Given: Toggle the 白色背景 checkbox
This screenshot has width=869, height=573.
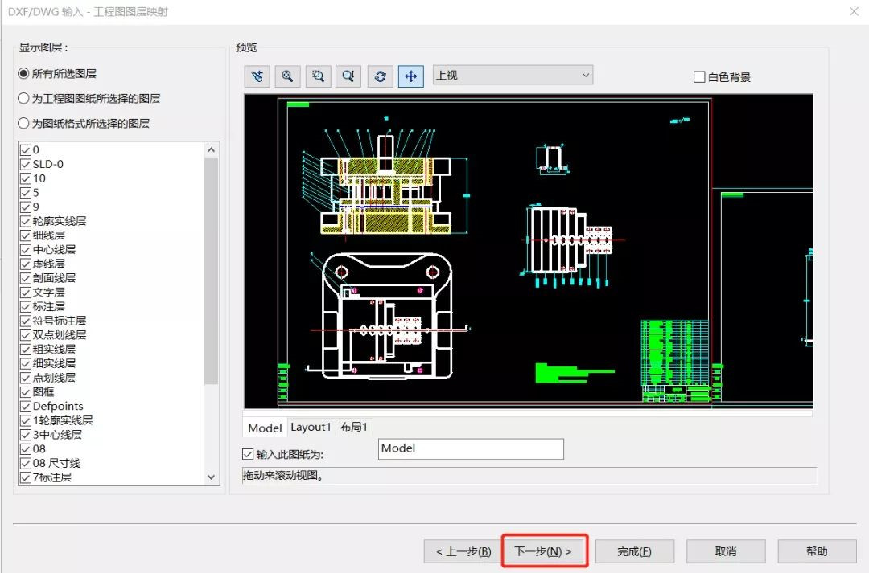Looking at the screenshot, I should coord(699,77).
